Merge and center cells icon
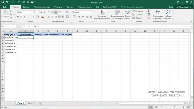The height and width of the screenshot is (109, 194). coord(67,17)
